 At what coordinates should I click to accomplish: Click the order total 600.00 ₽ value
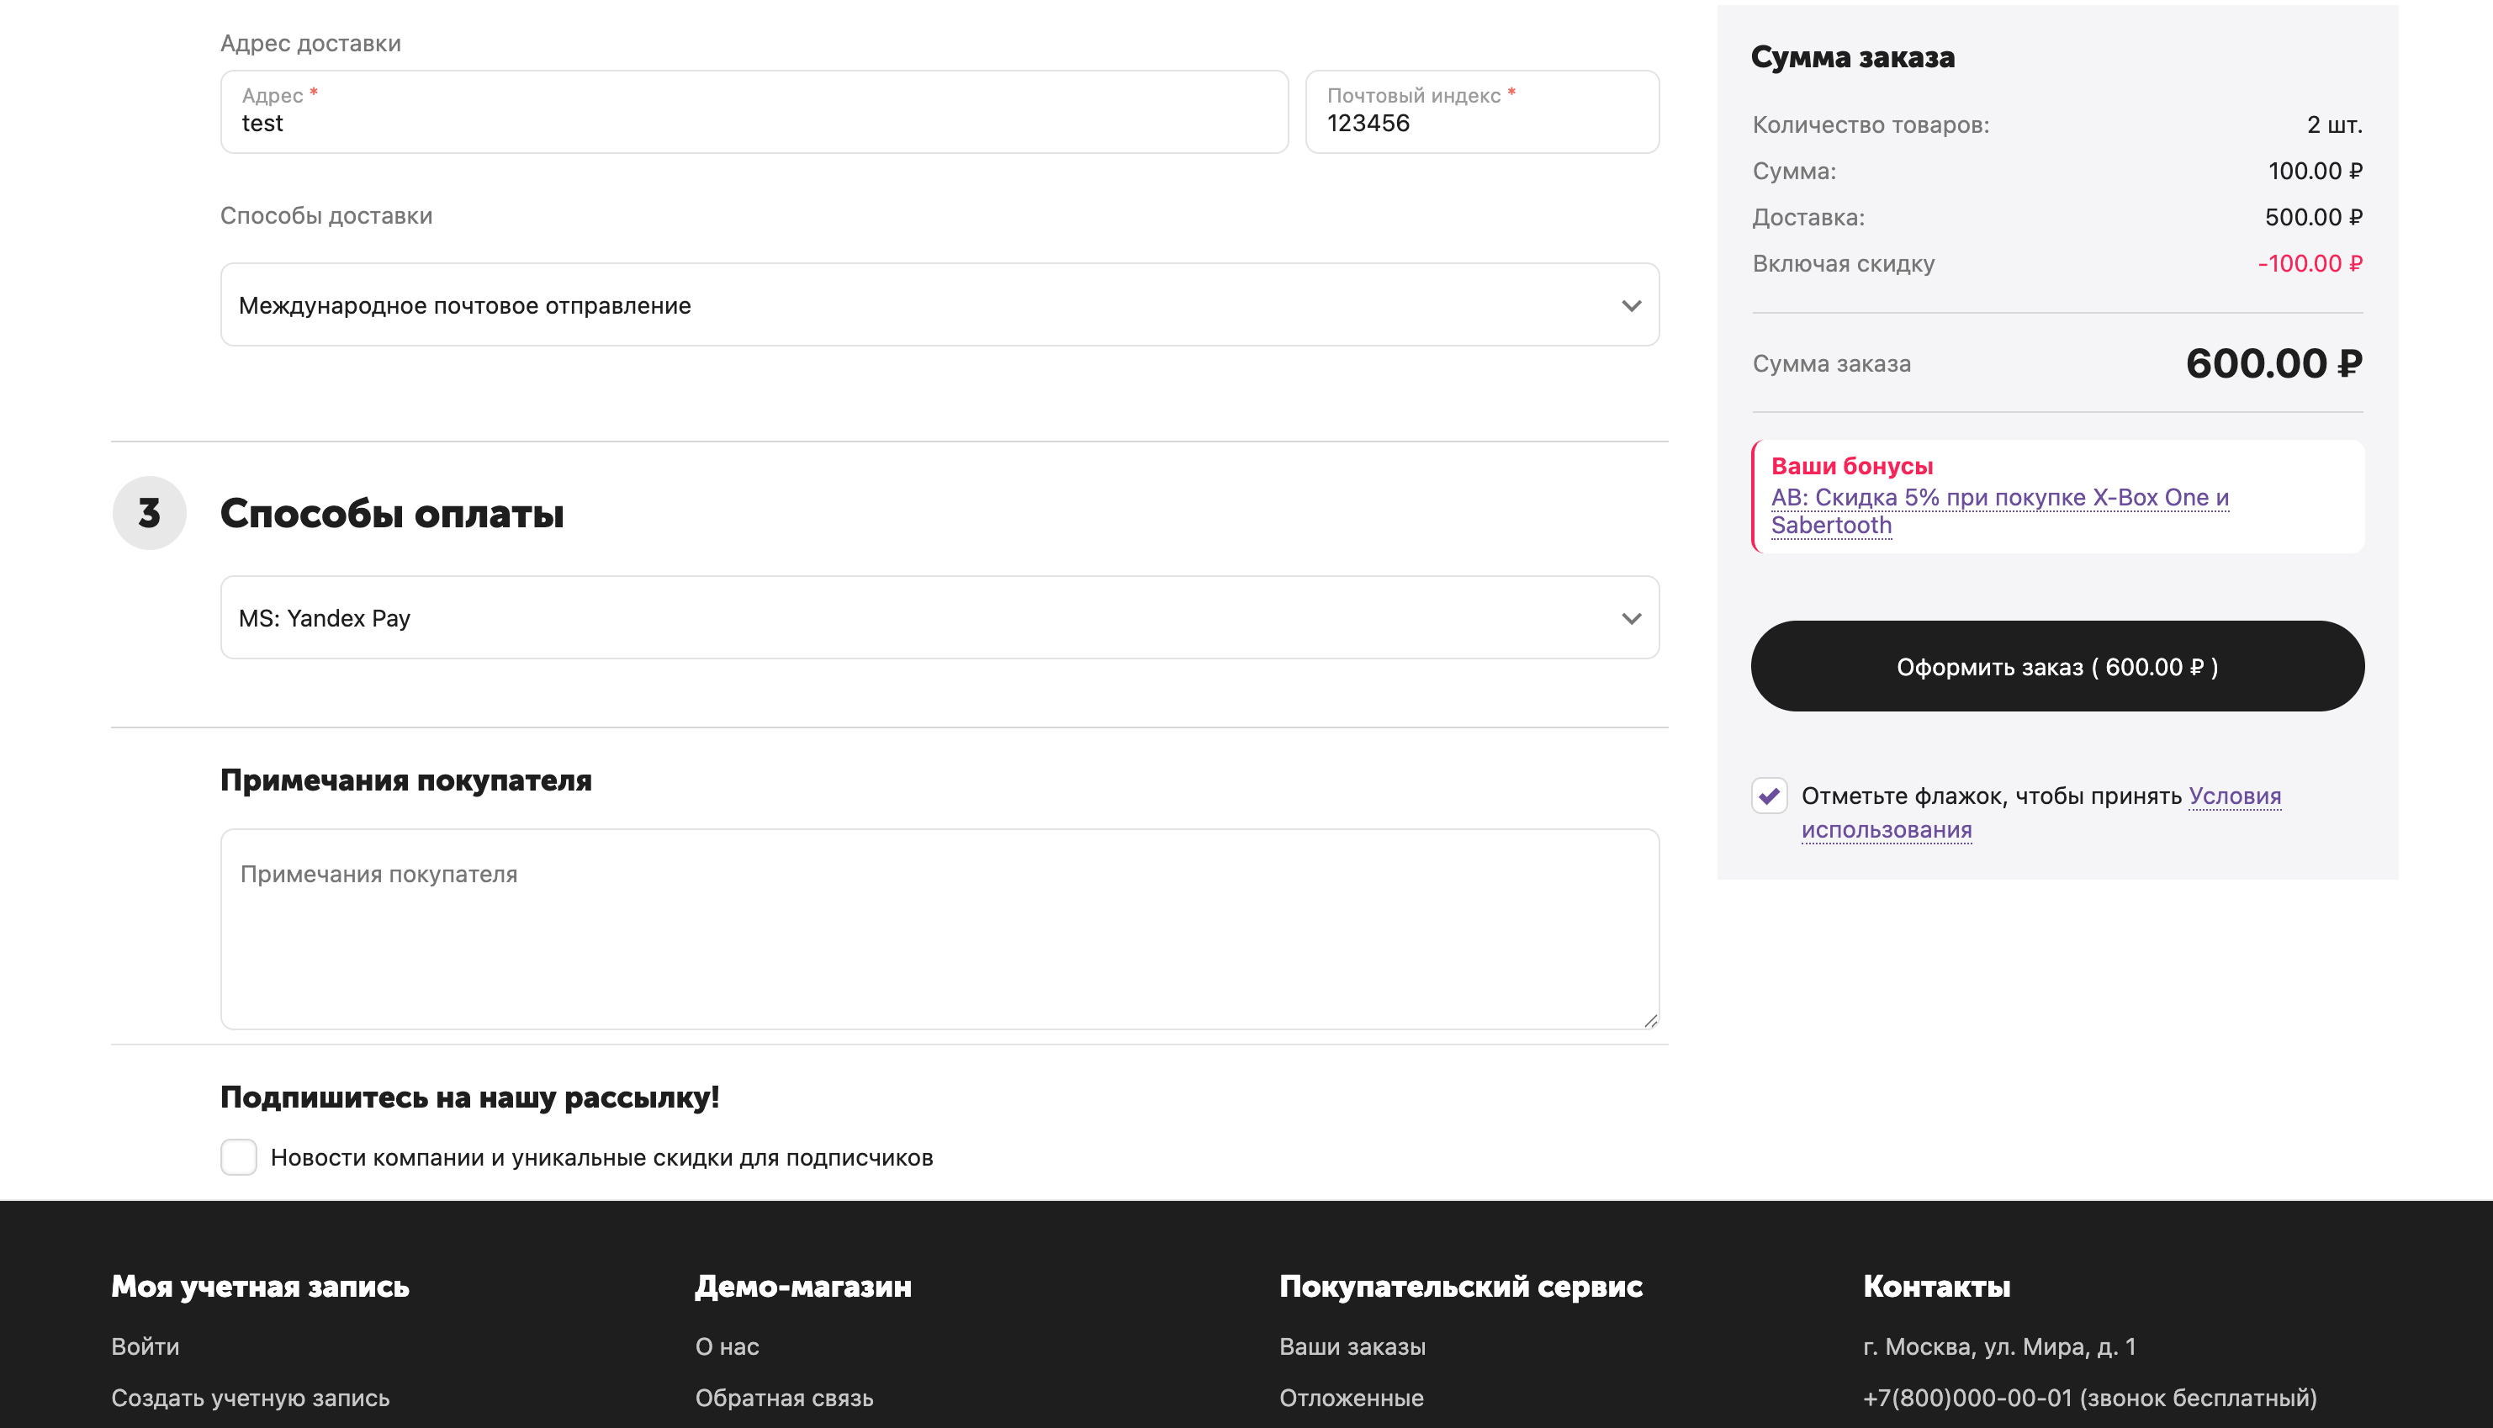[2273, 364]
